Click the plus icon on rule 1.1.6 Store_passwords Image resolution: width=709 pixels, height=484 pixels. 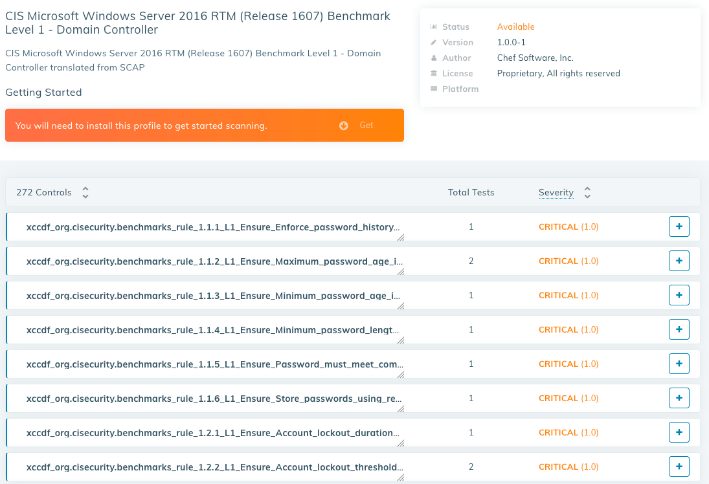pos(679,398)
